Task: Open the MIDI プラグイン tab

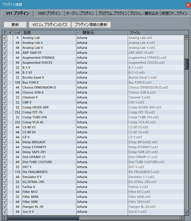Action: [x=49, y=13]
